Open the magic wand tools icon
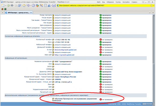The image size is (161, 106). point(41,5)
